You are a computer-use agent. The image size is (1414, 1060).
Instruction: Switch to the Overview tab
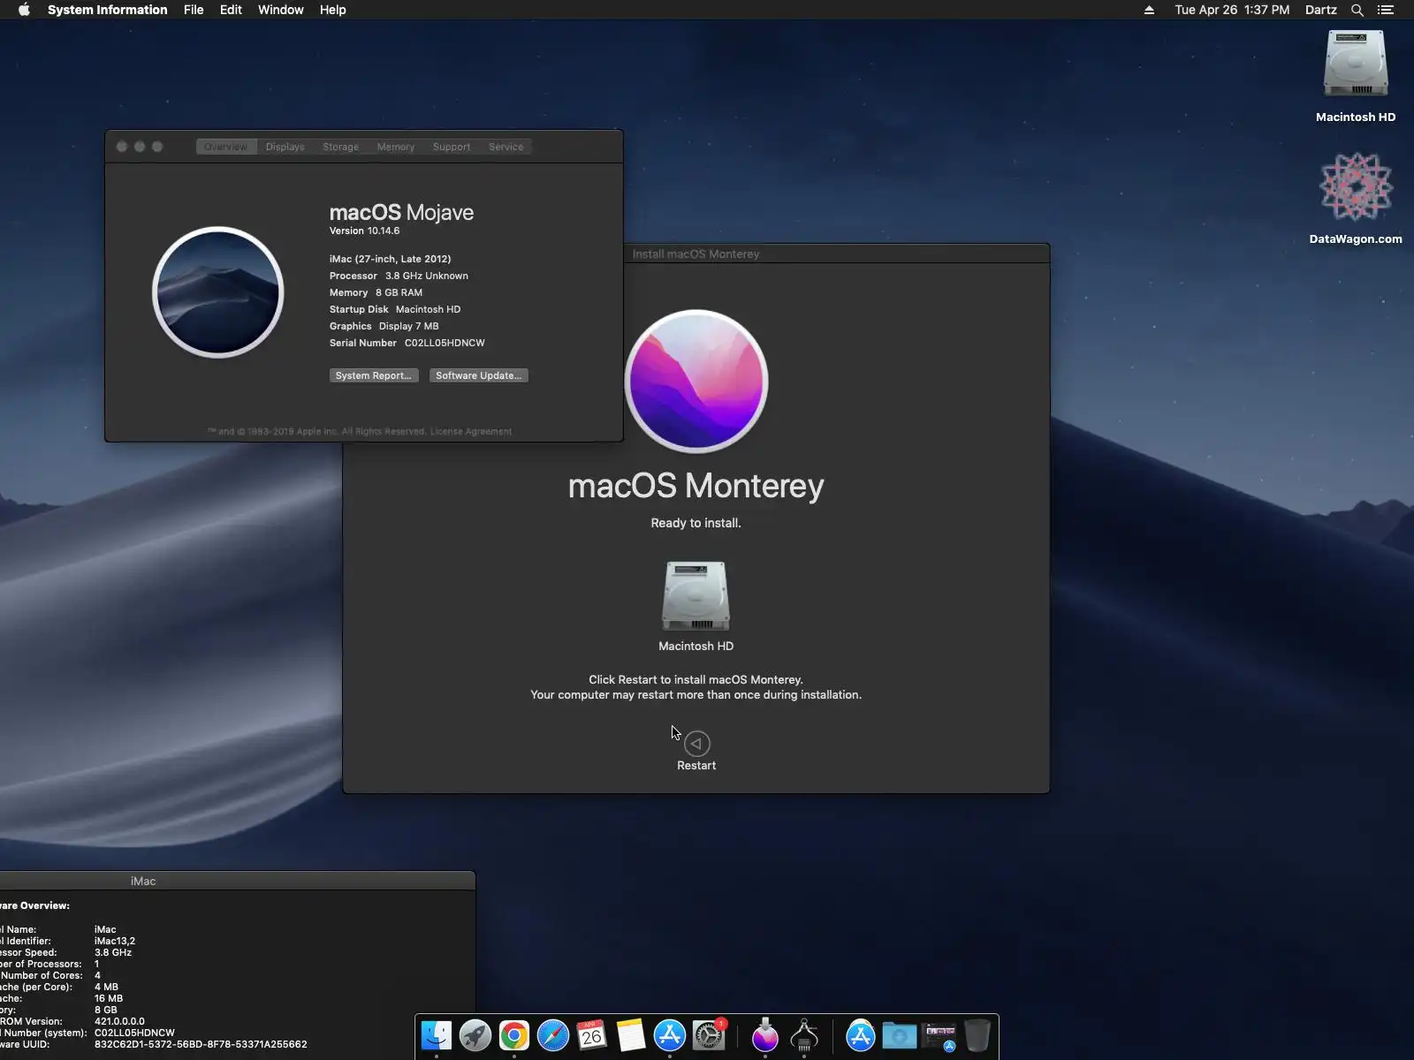pos(226,147)
